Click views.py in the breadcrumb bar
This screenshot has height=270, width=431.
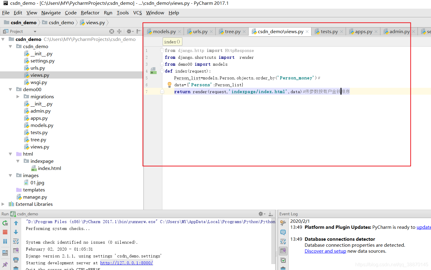tap(92, 22)
